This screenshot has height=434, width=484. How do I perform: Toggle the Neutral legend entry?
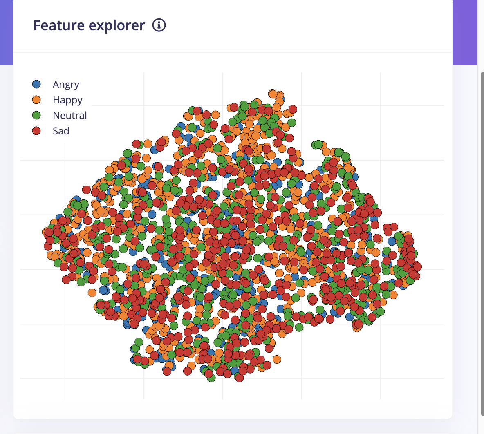(60, 115)
